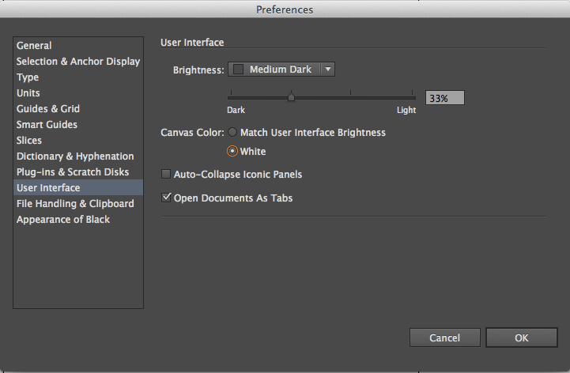Open the General preferences category
The image size is (570, 373).
pyautogui.click(x=34, y=46)
